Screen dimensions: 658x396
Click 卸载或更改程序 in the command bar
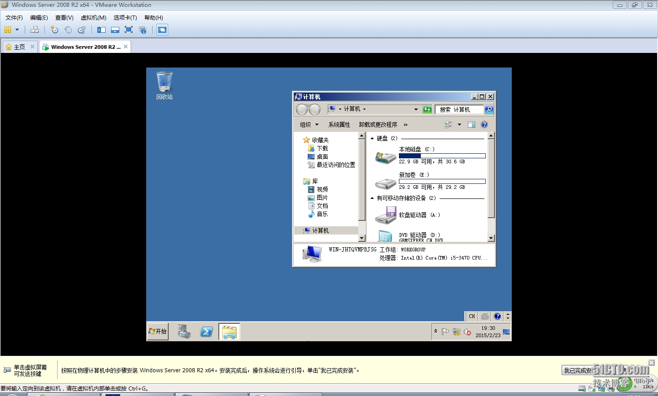pos(378,125)
